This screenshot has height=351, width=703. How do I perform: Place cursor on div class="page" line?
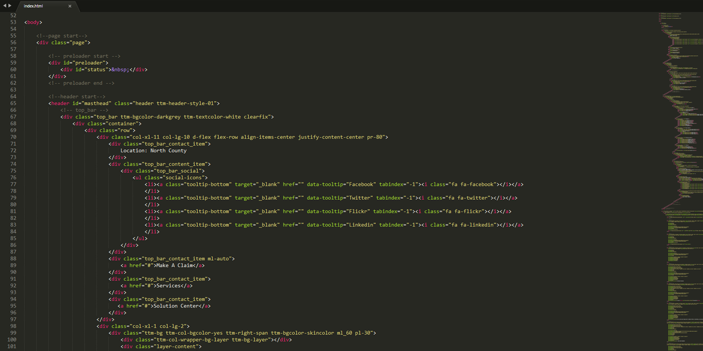[x=64, y=43]
